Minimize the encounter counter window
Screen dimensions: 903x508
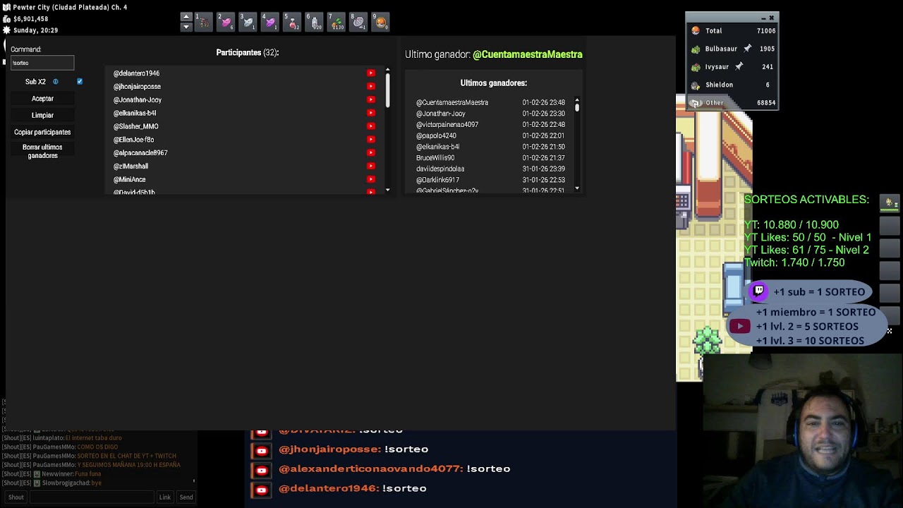click(x=763, y=18)
